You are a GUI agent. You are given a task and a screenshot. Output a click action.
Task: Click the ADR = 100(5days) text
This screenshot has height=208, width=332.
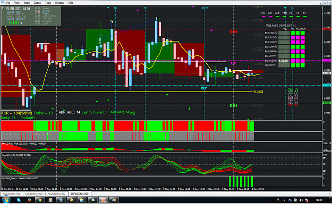16,113
